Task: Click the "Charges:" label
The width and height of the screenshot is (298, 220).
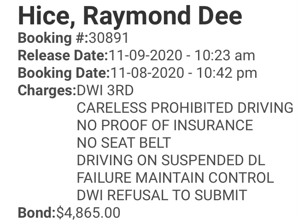Action: click(x=47, y=90)
